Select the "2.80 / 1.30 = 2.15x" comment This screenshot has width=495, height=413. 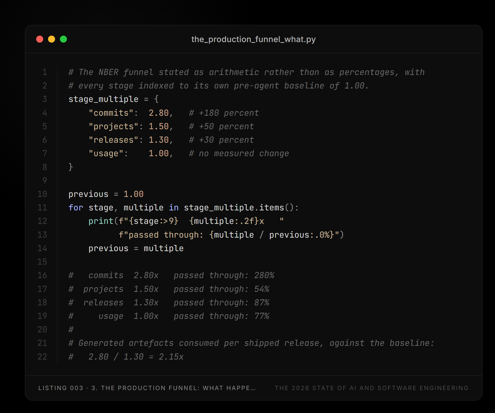pyautogui.click(x=136, y=357)
